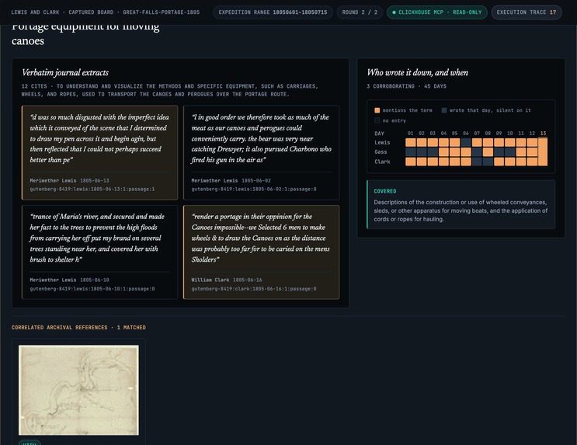Click the COVERED note heading

tap(385, 191)
